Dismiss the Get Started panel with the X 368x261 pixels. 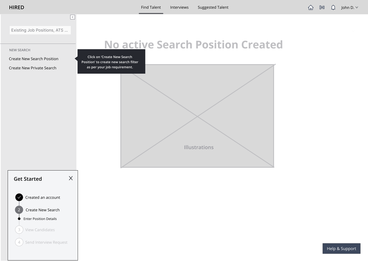(x=71, y=178)
